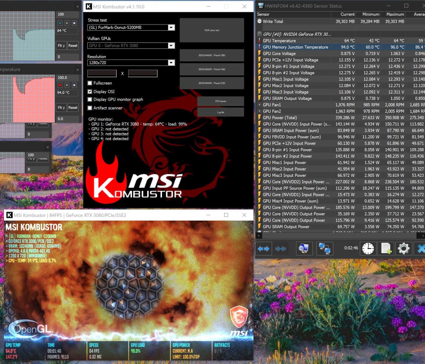This screenshot has width=425, height=364.
Task: Click the fan icon beside GPU Fan1
Action: pos(259,105)
